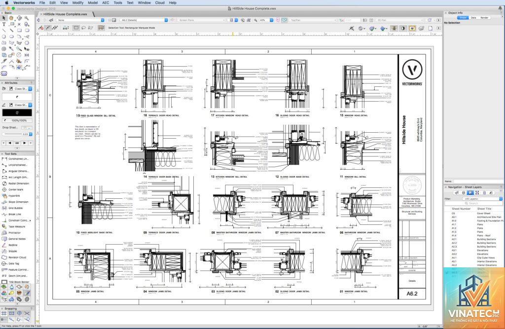
Task: Select the Constrained Linear Dimension tool
Action: 16,159
